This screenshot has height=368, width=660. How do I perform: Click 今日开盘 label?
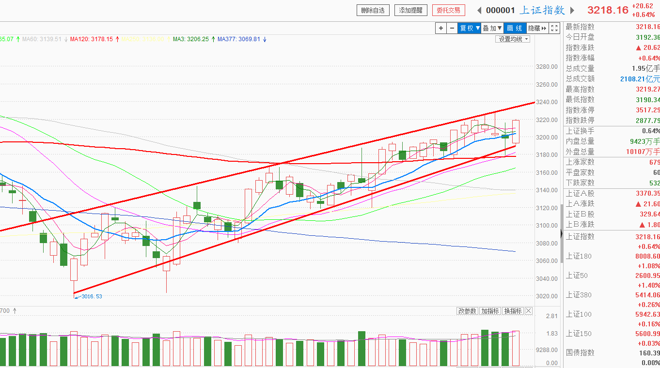[x=580, y=37]
